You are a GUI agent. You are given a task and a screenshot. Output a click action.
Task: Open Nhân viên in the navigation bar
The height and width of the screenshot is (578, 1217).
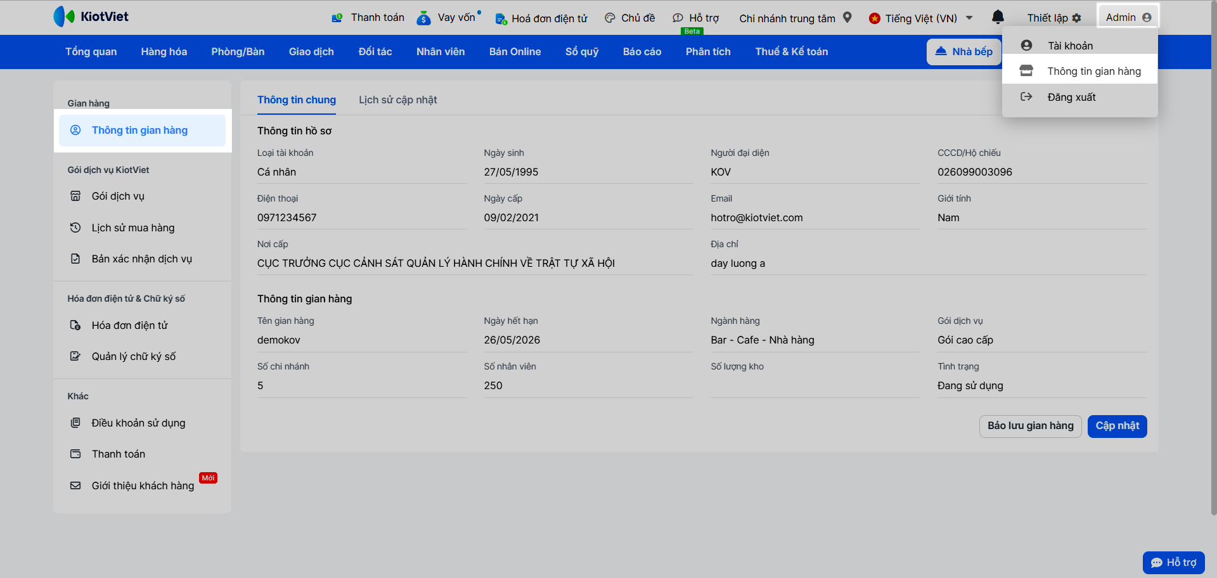click(441, 52)
